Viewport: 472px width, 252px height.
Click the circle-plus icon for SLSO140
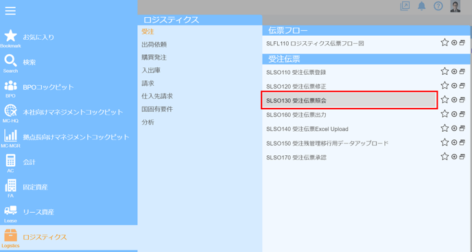coord(454,128)
